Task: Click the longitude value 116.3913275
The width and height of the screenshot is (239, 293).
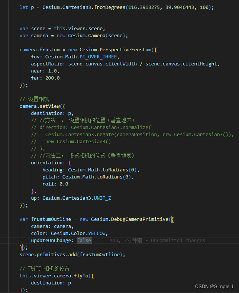Action: (x=144, y=7)
